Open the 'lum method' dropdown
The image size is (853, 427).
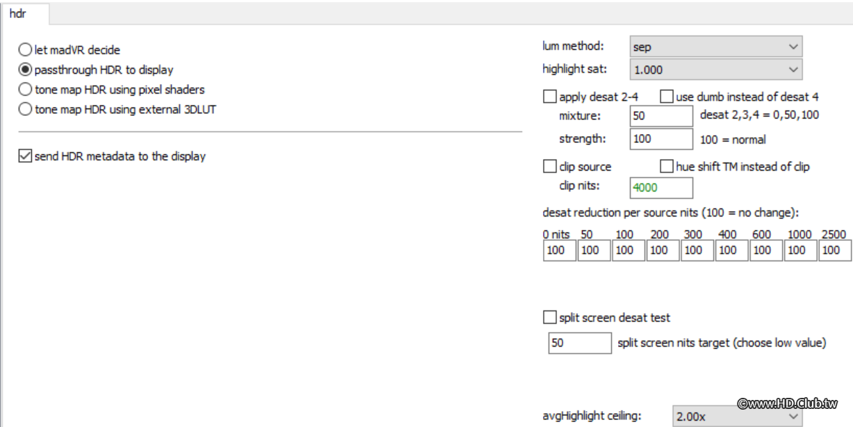click(x=715, y=47)
